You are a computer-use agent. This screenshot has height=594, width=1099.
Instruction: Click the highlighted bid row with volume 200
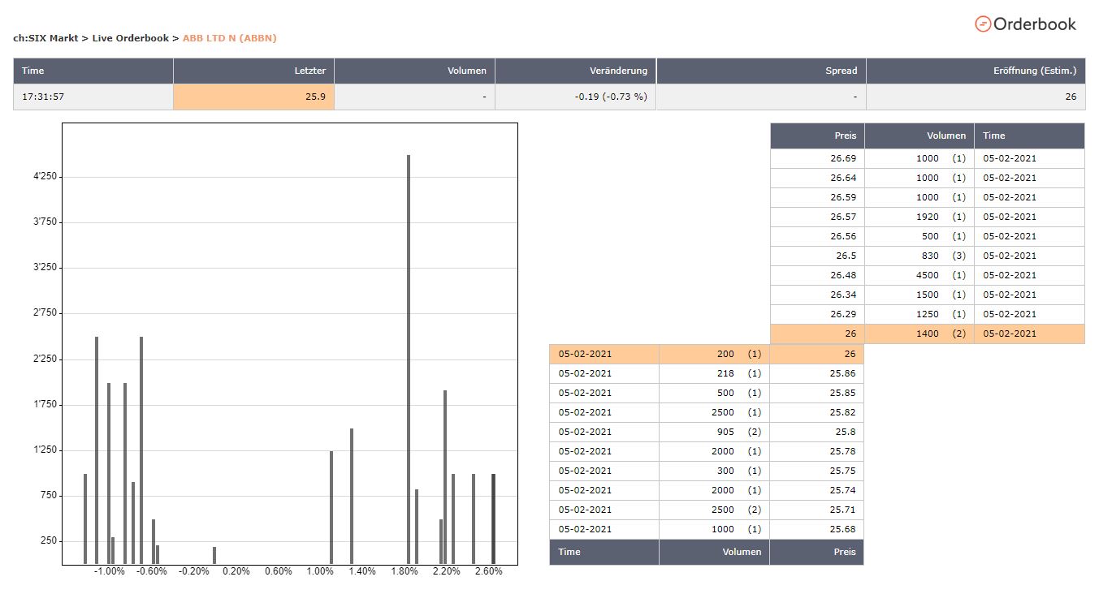click(x=706, y=354)
